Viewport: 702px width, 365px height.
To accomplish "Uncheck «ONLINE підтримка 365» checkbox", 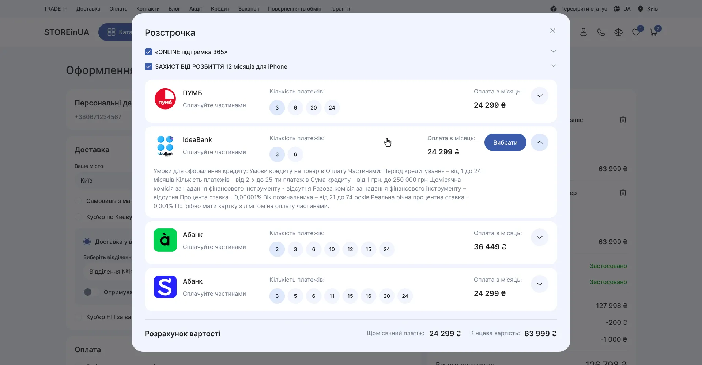I will click(148, 52).
